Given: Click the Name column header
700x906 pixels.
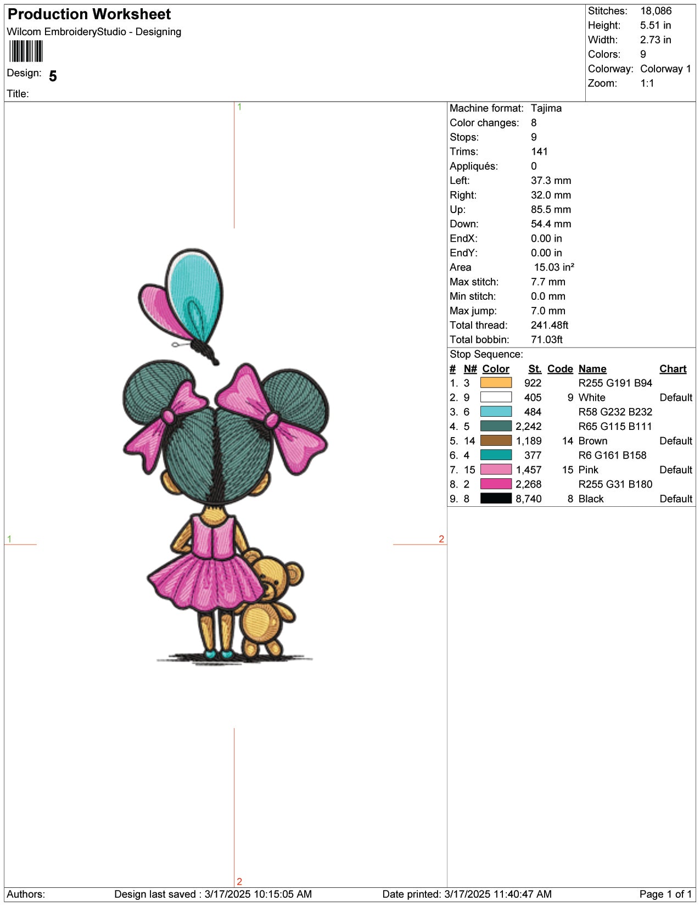Looking at the screenshot, I should click(592, 369).
